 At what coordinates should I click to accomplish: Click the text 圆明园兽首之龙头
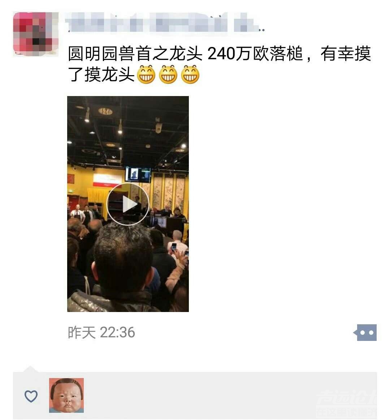pyautogui.click(x=135, y=53)
